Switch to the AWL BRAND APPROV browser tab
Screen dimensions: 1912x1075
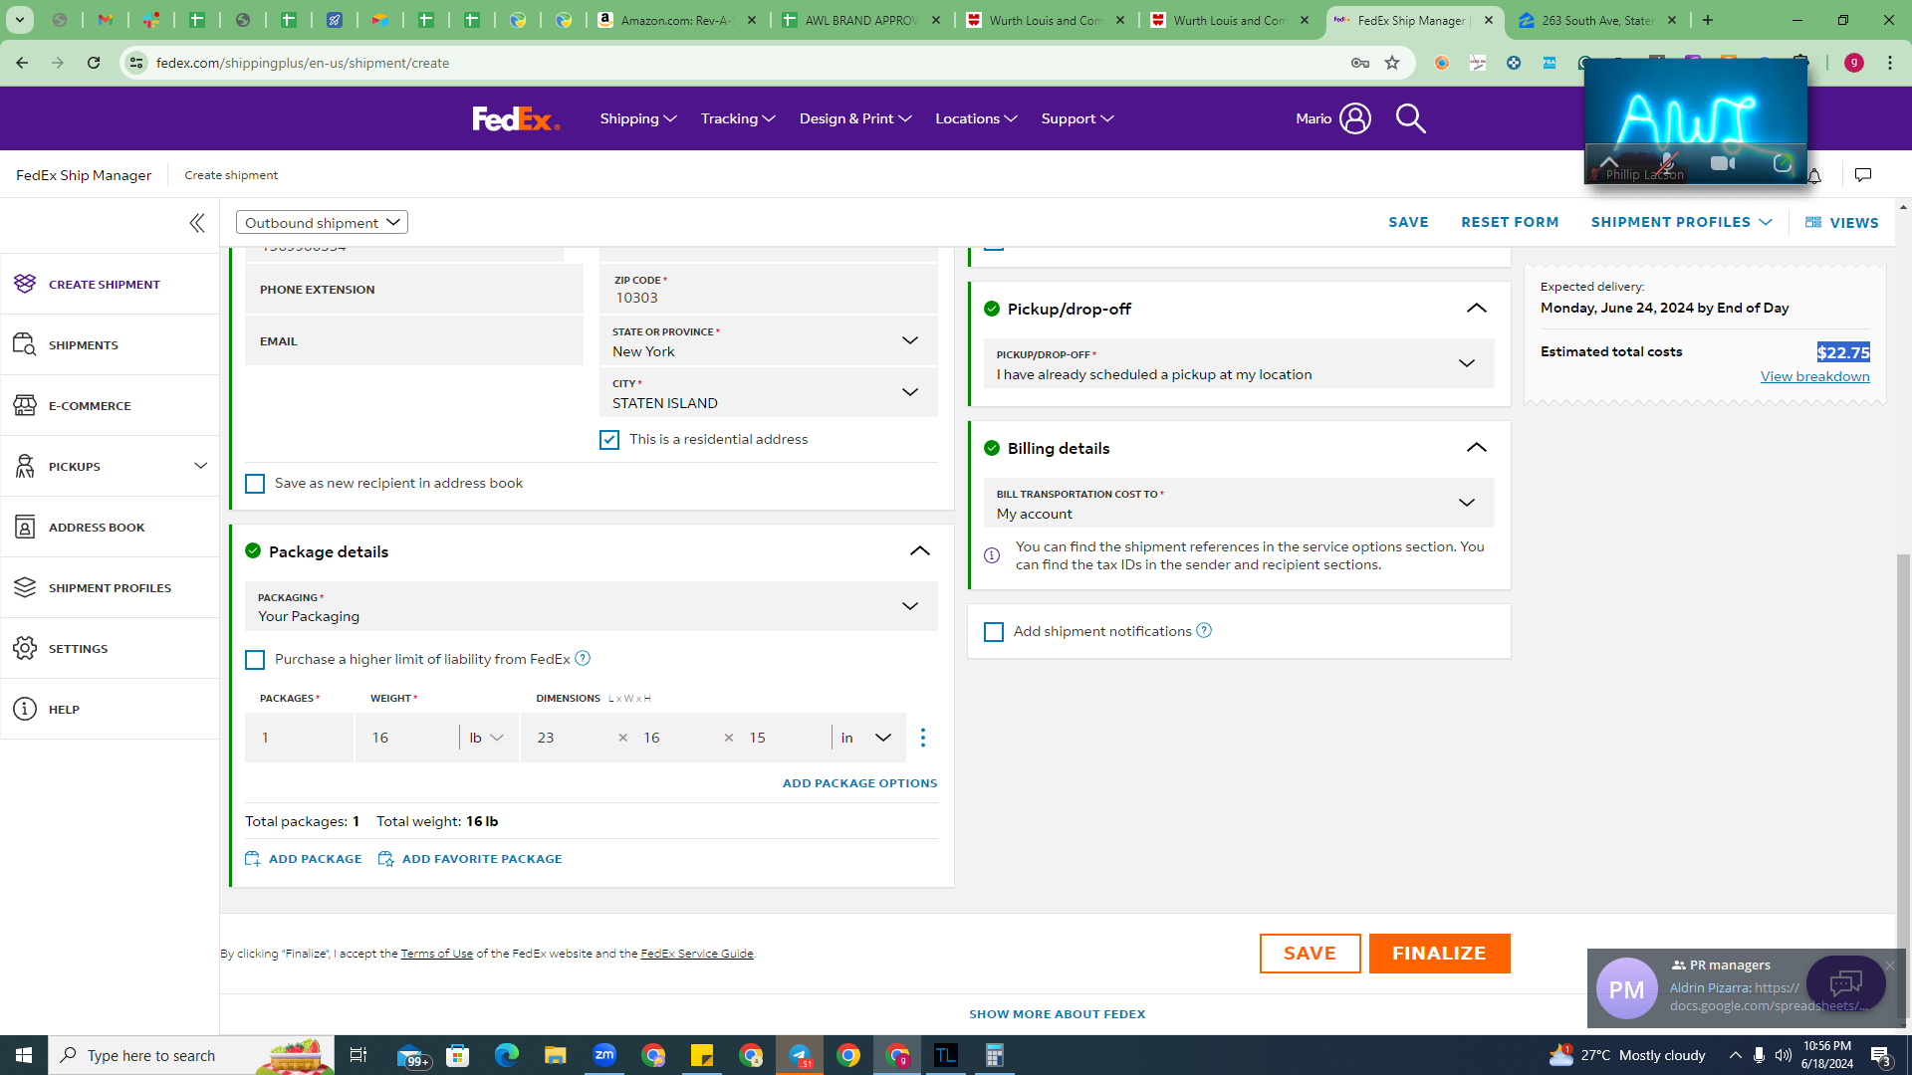coord(861,20)
